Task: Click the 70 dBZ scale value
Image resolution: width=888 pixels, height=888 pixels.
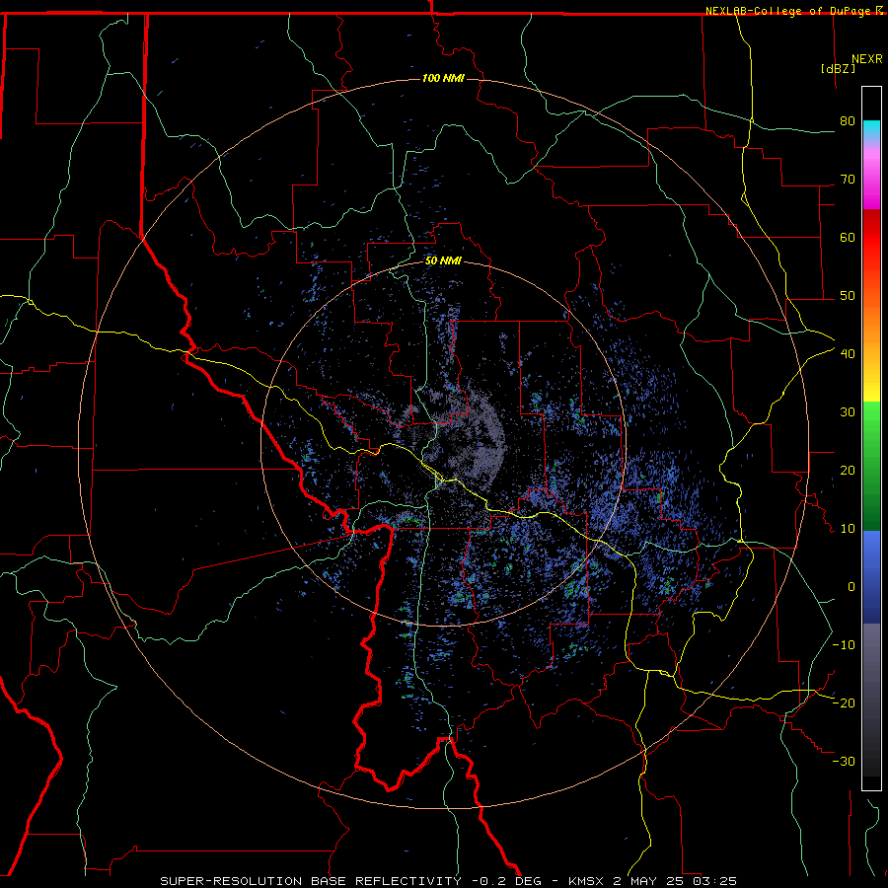Action: [848, 180]
